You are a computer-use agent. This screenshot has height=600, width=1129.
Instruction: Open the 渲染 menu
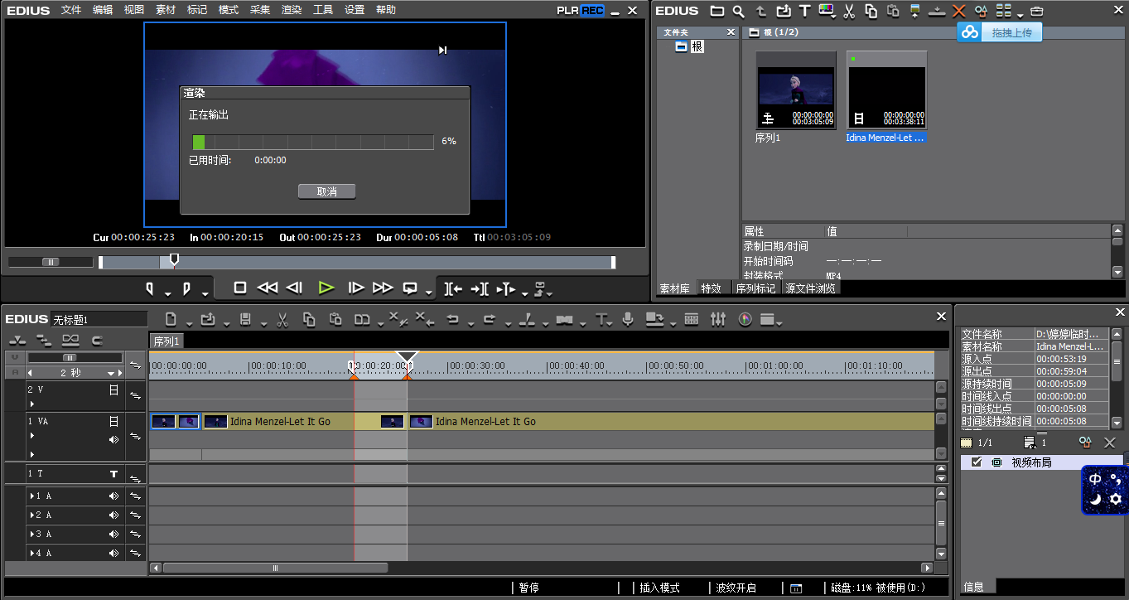(292, 10)
